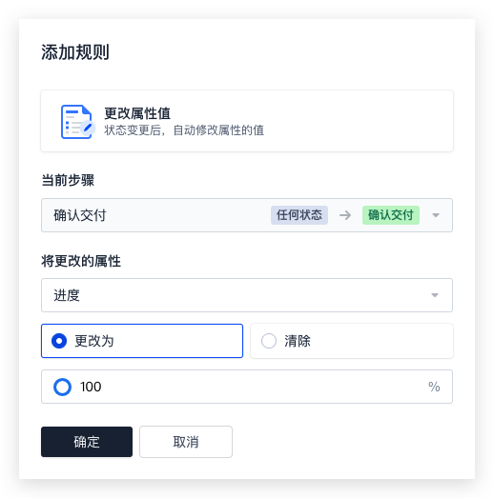Select the 清除 radio option
This screenshot has height=498, width=494.
(352, 341)
